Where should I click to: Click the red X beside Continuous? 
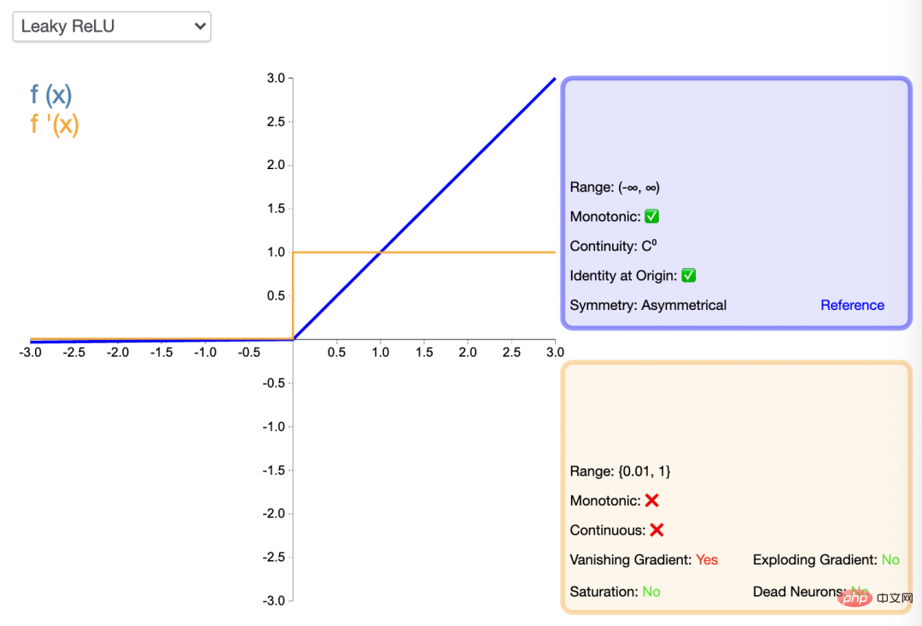[x=656, y=530]
